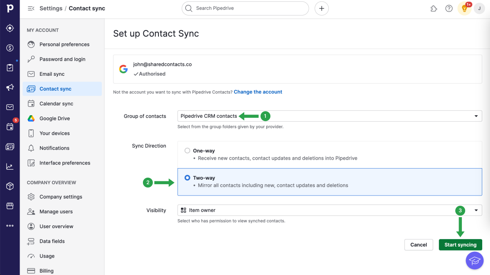Open the J user avatar menu
Image resolution: width=490 pixels, height=275 pixels.
(x=479, y=8)
